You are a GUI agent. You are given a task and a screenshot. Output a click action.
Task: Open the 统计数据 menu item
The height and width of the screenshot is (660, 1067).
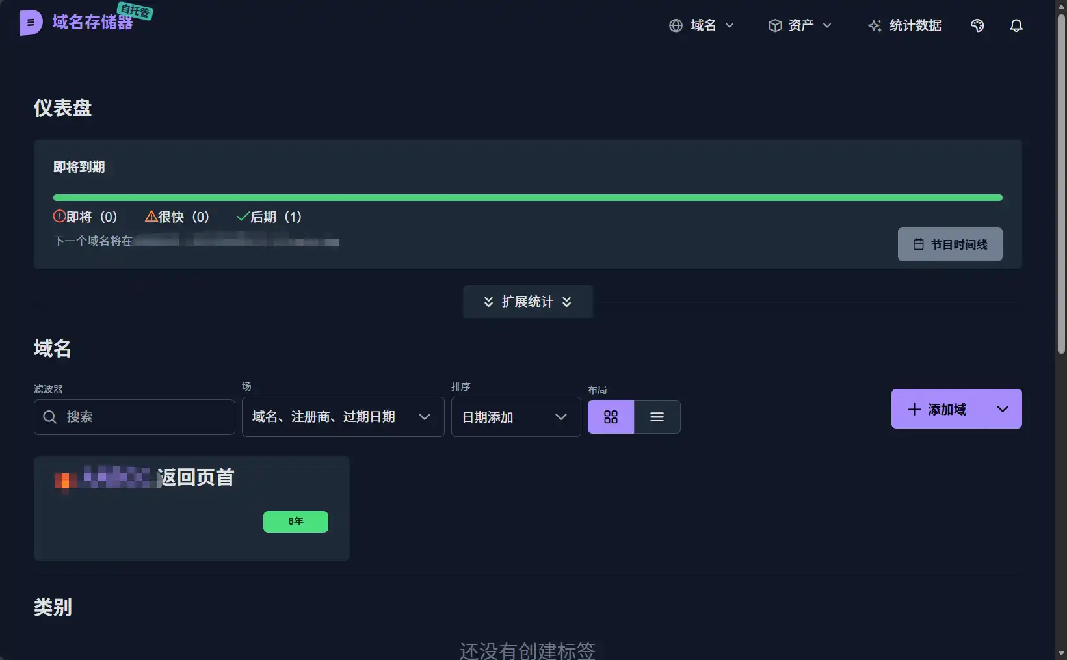(x=915, y=25)
